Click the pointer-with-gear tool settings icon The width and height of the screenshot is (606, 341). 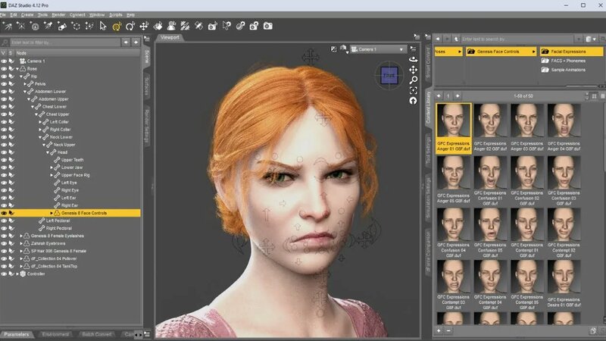click(x=226, y=26)
